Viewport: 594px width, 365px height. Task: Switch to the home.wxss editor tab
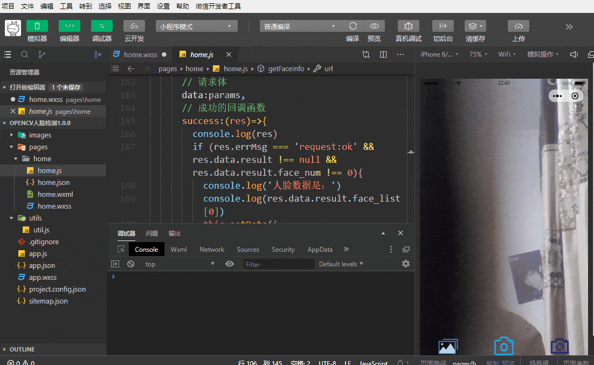[x=140, y=54]
